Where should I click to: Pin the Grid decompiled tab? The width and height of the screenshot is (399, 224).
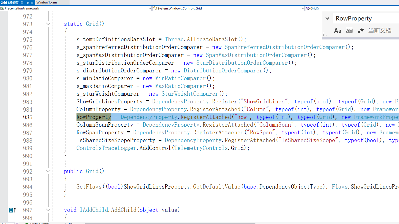(x=28, y=3)
